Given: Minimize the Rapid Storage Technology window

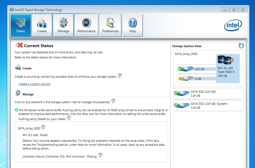Looking at the screenshot, I should point(225,10).
